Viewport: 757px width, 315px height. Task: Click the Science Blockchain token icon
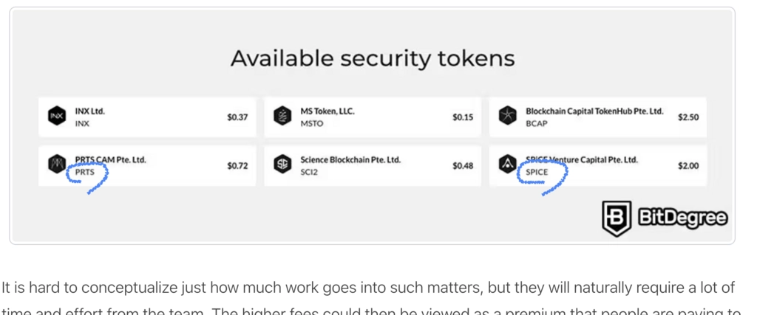coord(282,165)
